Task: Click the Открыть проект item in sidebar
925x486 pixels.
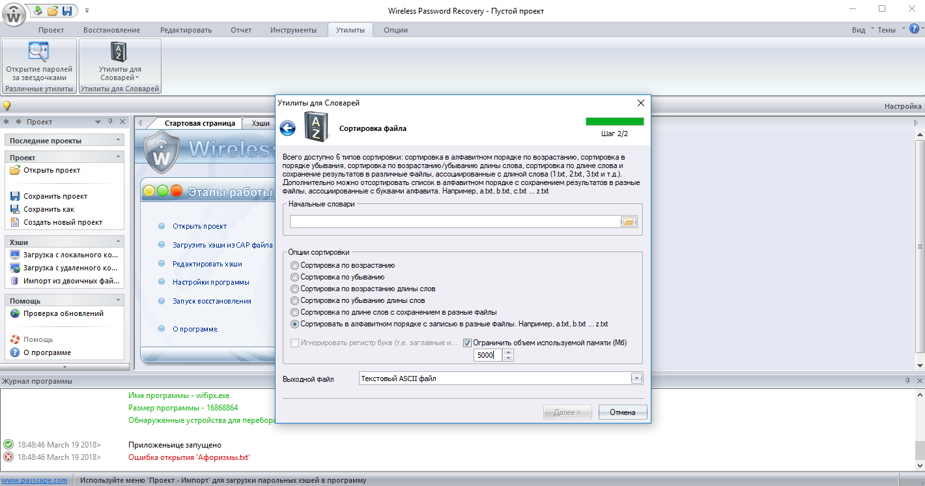Action: click(x=51, y=170)
